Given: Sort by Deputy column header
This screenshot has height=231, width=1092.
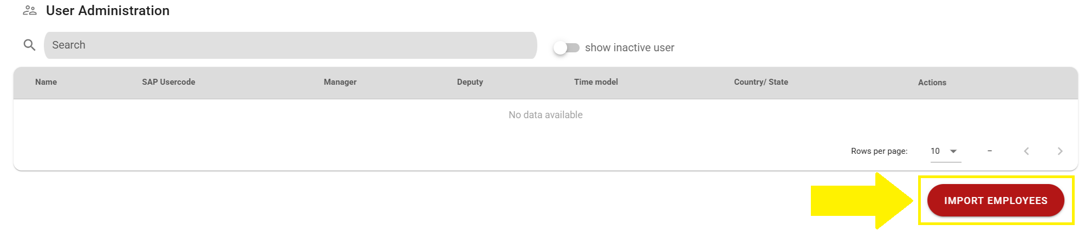Looking at the screenshot, I should pos(470,82).
